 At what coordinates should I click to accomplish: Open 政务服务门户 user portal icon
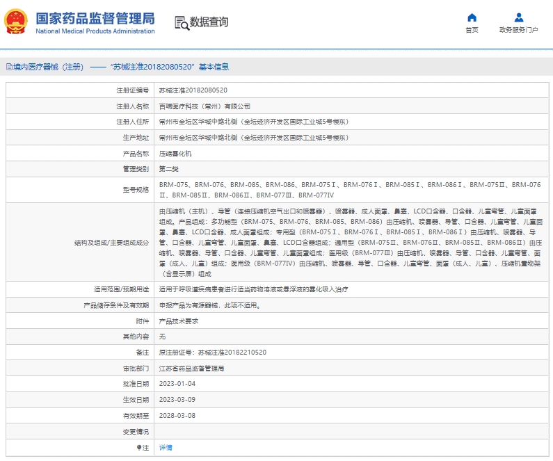point(519,17)
